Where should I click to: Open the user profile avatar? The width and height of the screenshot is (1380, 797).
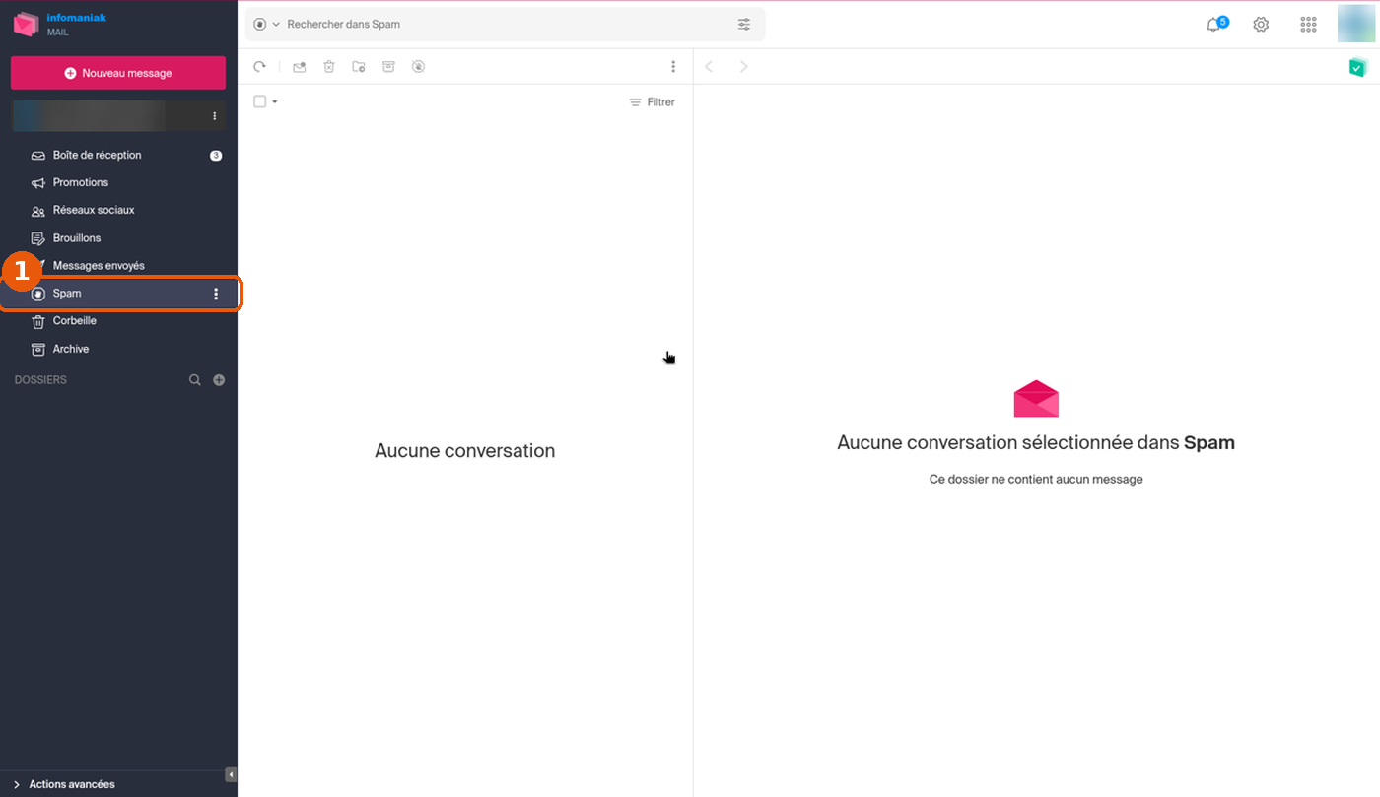(x=1356, y=24)
